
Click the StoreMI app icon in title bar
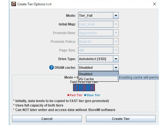(14, 4)
